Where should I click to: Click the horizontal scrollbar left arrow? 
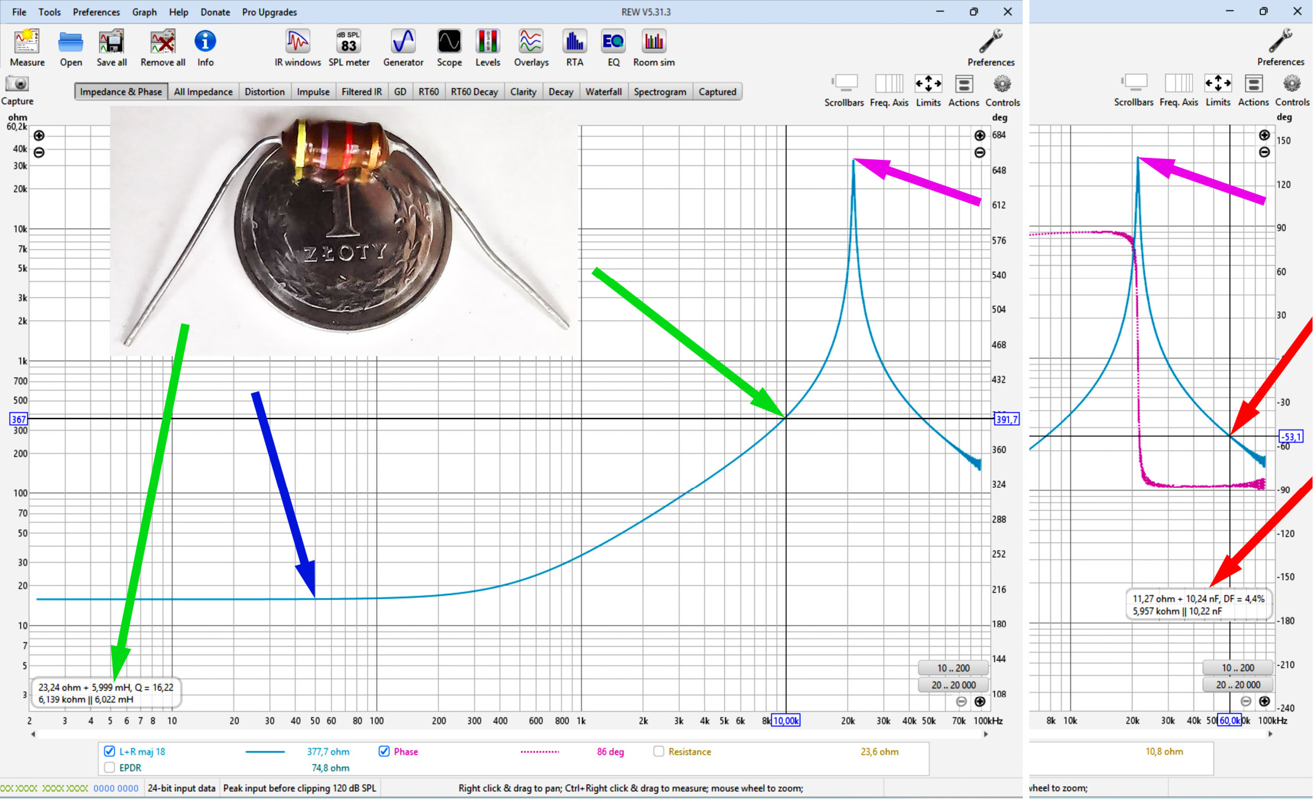(x=33, y=734)
